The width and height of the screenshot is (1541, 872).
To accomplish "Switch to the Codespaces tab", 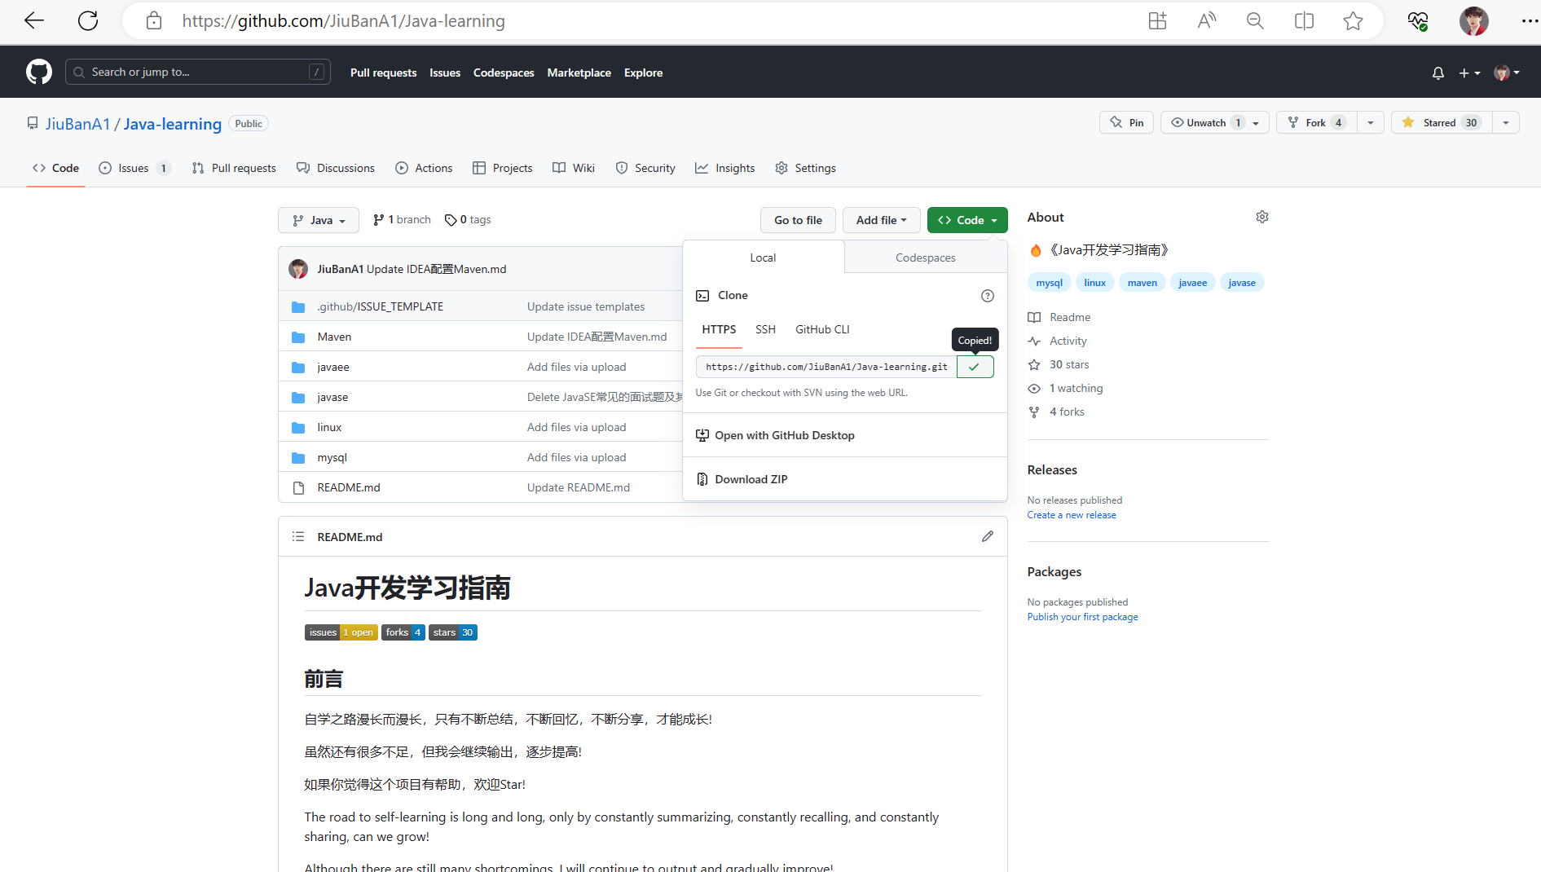I will tap(925, 258).
